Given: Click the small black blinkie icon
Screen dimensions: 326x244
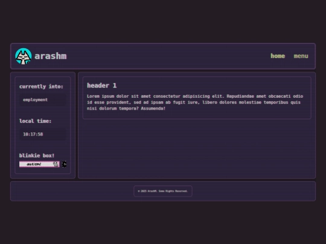Looking at the screenshot, I should (64, 164).
